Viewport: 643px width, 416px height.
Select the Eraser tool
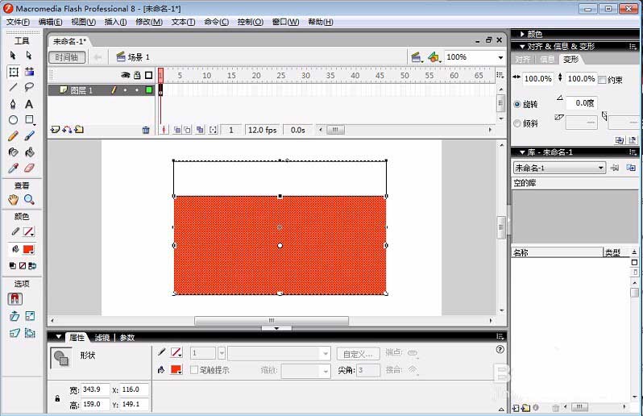tap(29, 168)
